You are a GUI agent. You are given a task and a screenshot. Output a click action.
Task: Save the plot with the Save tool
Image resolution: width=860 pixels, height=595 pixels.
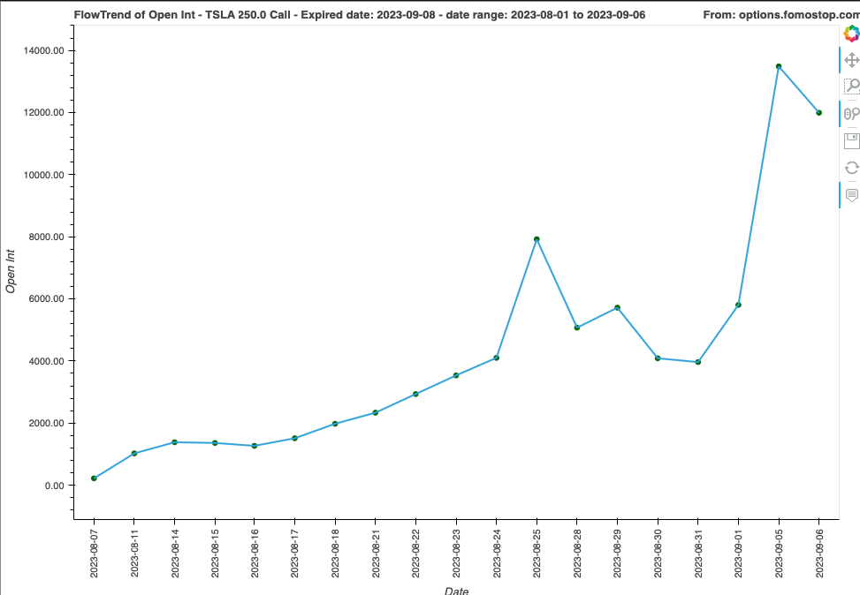(x=851, y=141)
